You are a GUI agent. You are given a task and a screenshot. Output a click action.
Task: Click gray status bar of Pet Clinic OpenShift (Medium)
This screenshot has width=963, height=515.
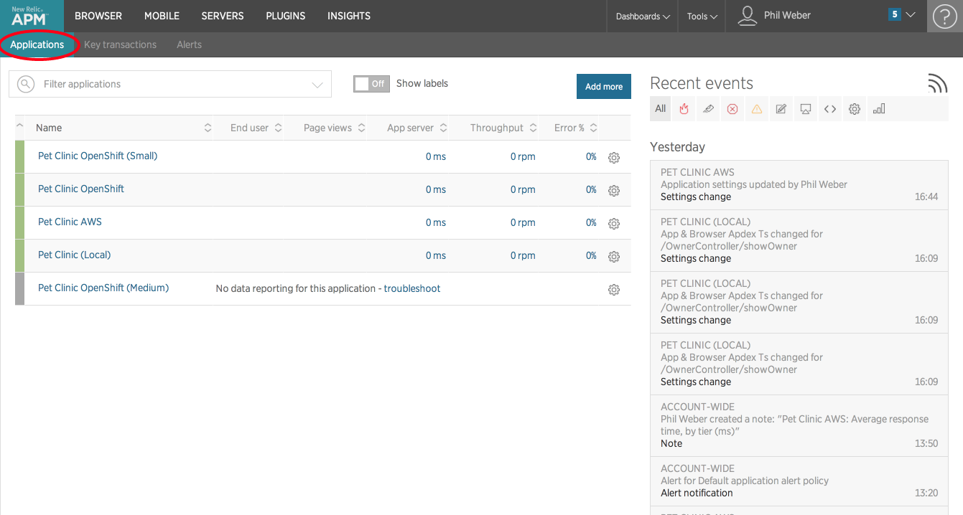(x=19, y=289)
